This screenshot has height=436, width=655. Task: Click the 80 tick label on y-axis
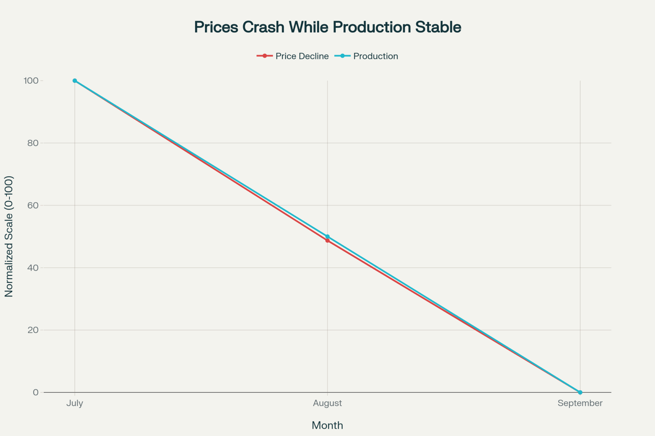tap(33, 143)
